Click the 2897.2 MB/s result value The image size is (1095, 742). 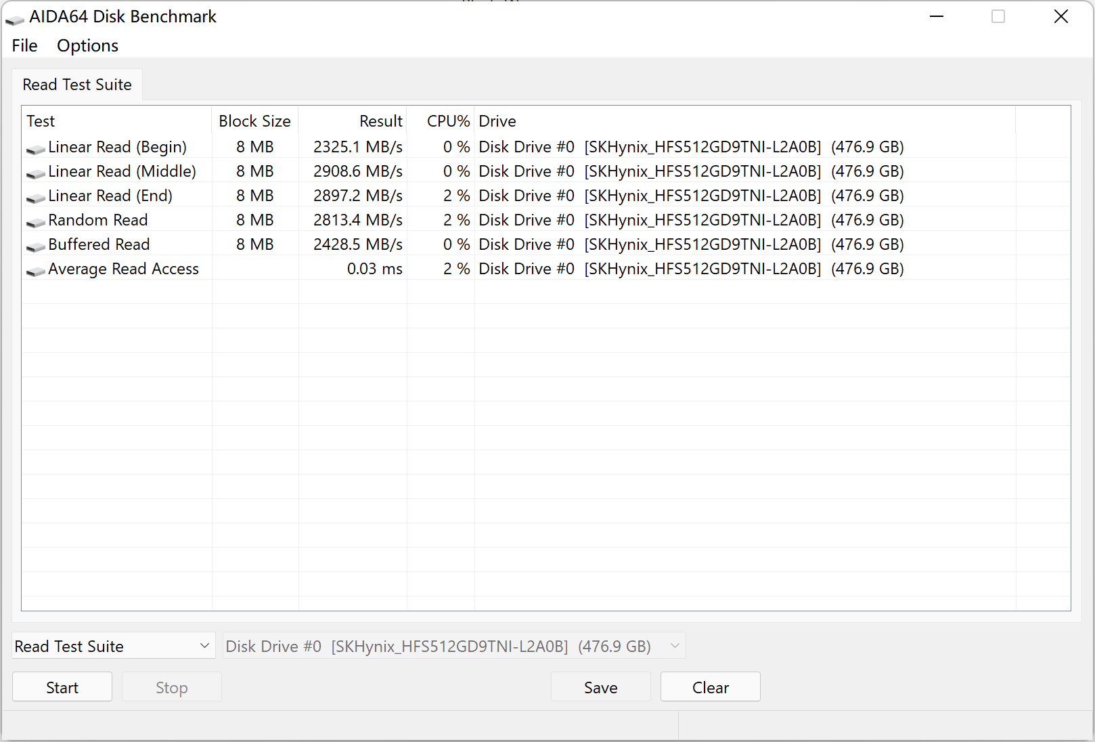coord(358,196)
